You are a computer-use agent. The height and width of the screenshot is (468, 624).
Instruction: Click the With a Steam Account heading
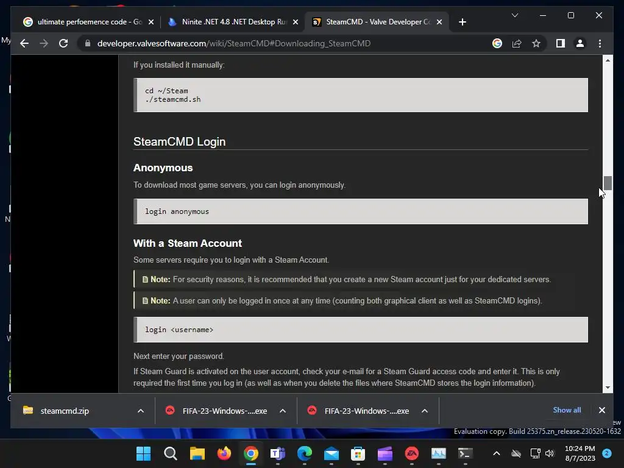pos(188,243)
